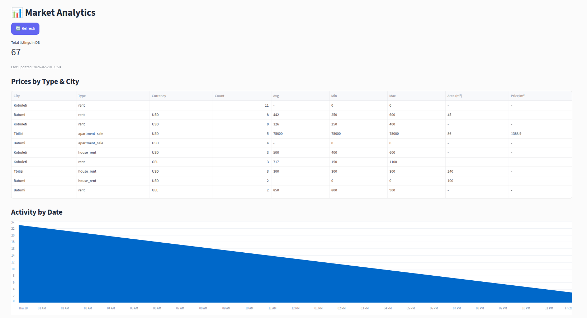Click the Last updated timestamp text
The image size is (587, 318).
[36, 67]
